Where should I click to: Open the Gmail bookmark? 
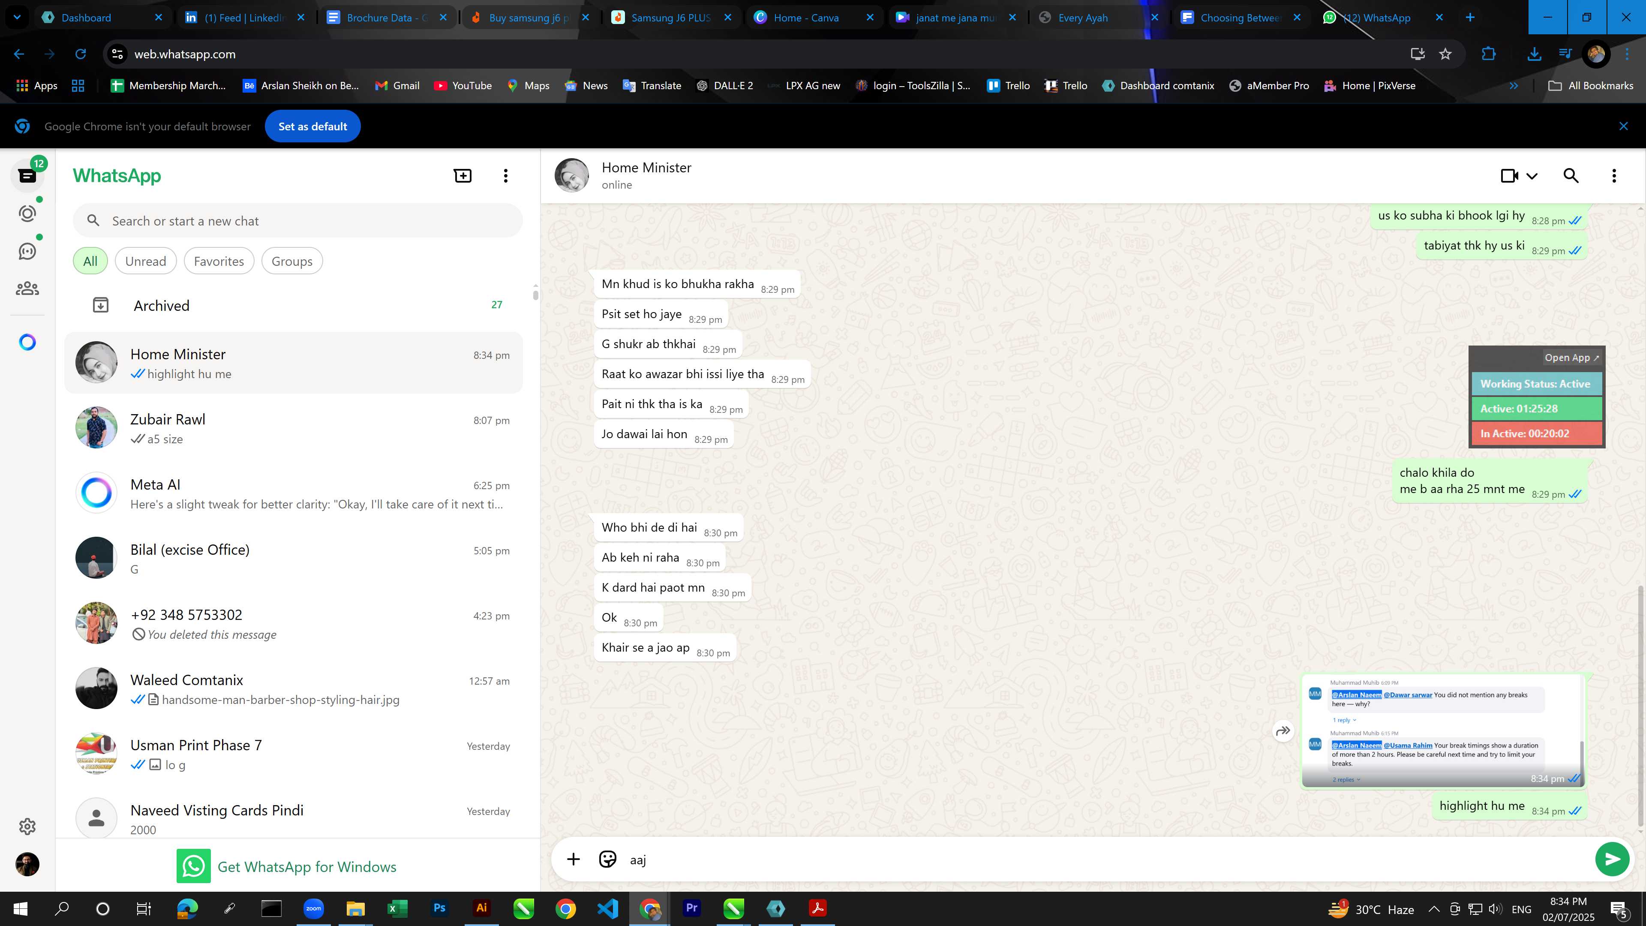(x=397, y=86)
